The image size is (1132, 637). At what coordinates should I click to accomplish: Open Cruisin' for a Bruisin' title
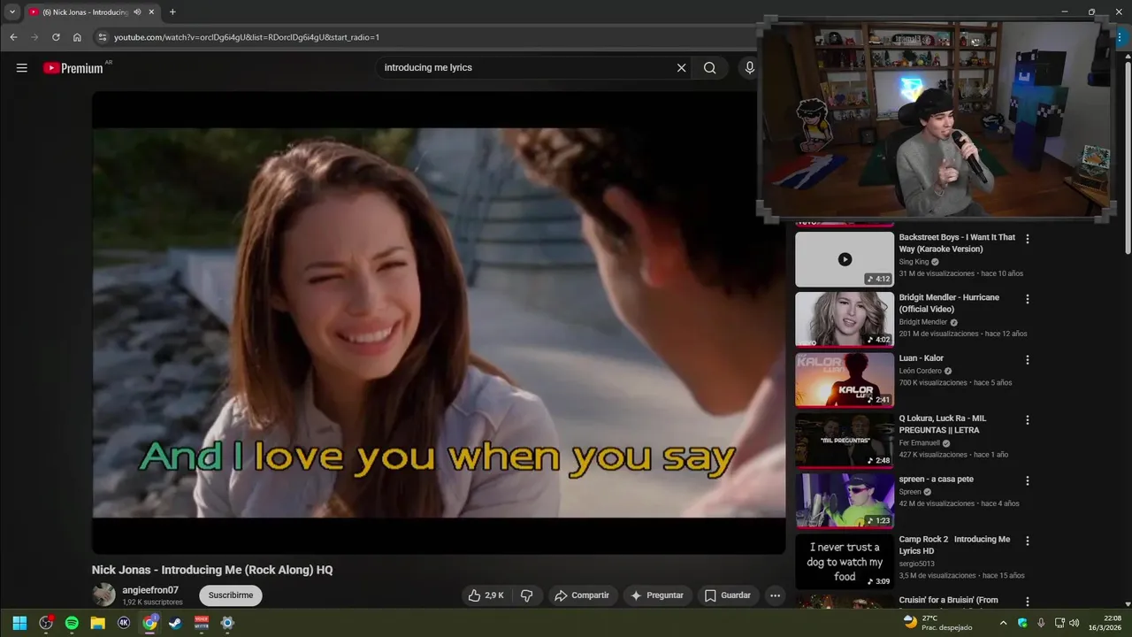pyautogui.click(x=948, y=600)
